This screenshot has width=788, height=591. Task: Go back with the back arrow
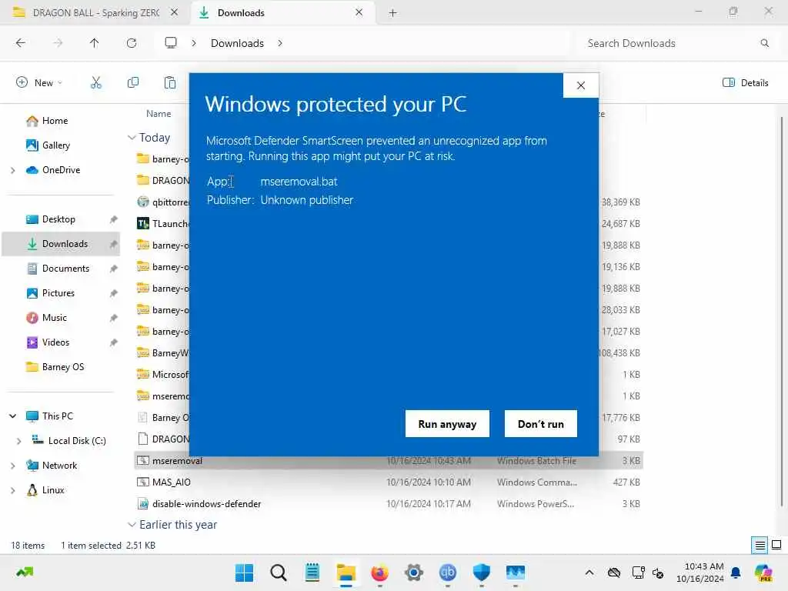coord(21,43)
